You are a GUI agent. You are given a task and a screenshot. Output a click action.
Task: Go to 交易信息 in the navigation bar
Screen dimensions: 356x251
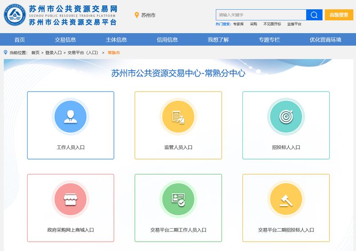pos(65,40)
